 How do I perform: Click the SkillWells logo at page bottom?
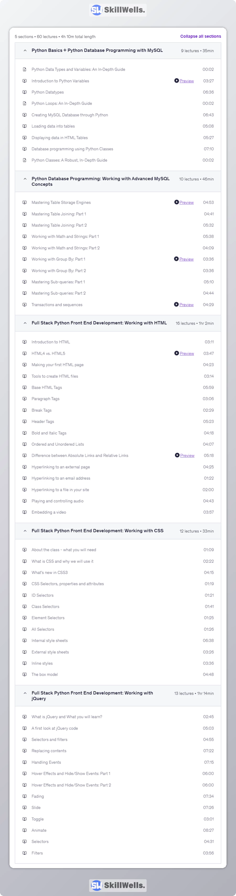point(118,885)
